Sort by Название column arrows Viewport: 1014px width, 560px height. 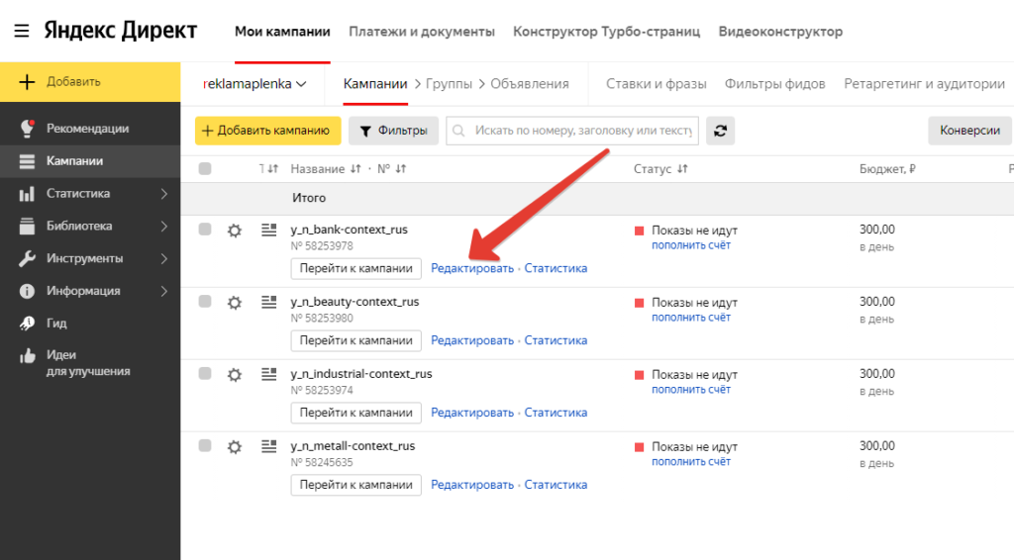(x=355, y=168)
